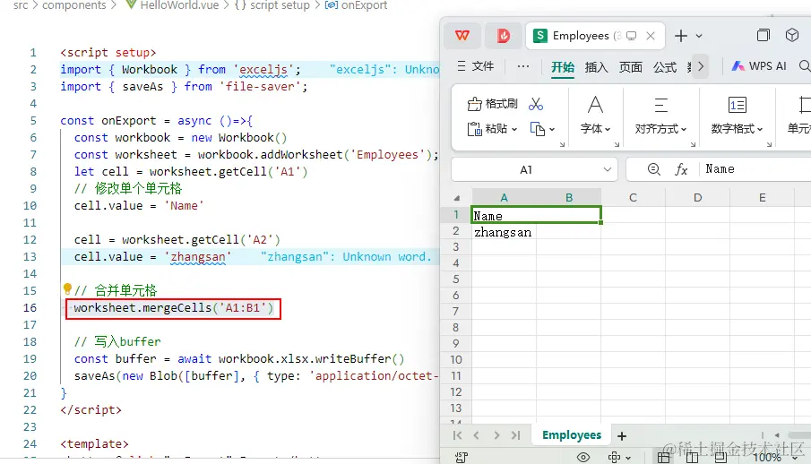Click the stacked windows icon in WPS title bar
The image size is (811, 464).
763,35
